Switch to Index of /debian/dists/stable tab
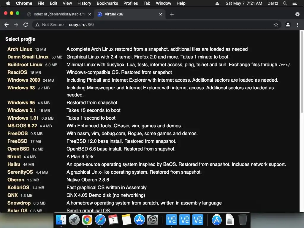304x228 pixels. pos(59,14)
